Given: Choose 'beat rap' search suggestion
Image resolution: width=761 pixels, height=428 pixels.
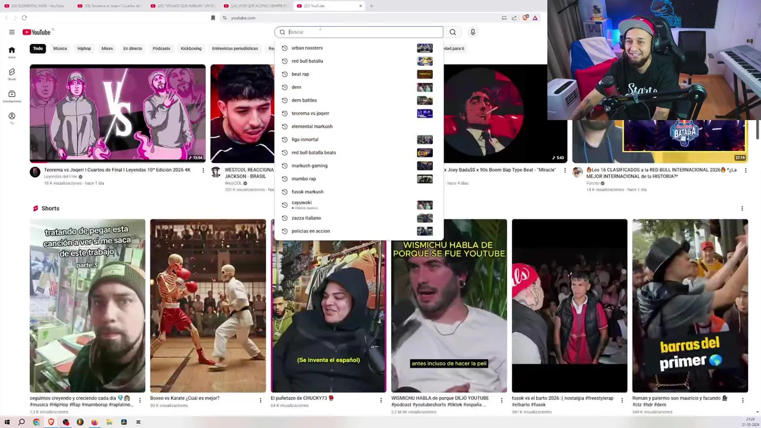Looking at the screenshot, I should coord(358,74).
